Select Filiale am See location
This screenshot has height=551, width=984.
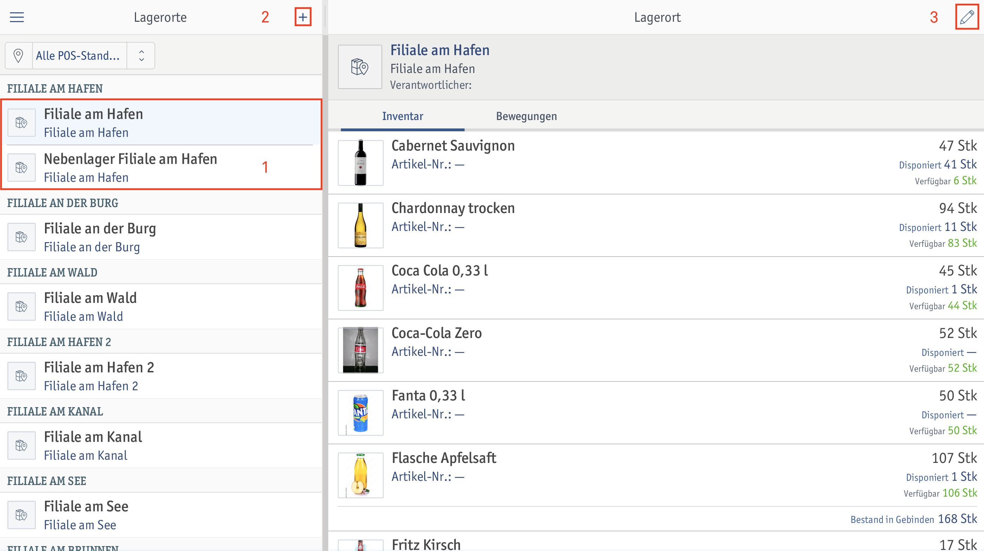[x=161, y=515]
